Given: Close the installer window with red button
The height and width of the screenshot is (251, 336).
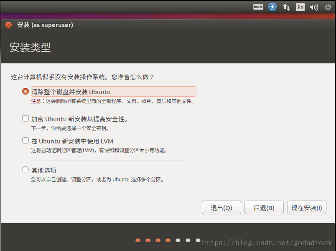Looking at the screenshot, I should coord(9,25).
